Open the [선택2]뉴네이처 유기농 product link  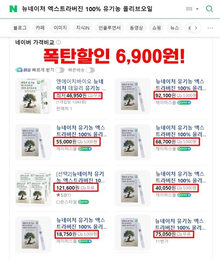[x=80, y=177]
